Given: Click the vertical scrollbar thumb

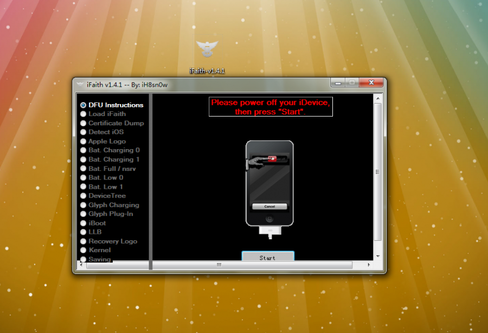Looking at the screenshot, I should [x=378, y=172].
